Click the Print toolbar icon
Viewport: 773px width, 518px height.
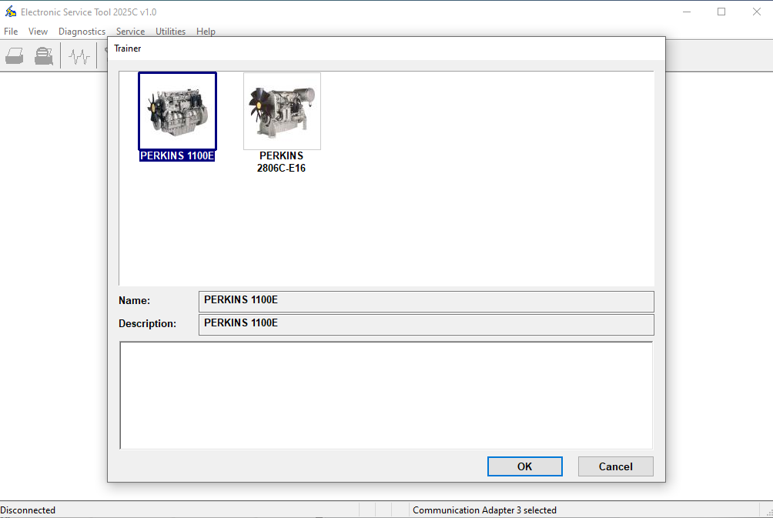[x=15, y=56]
